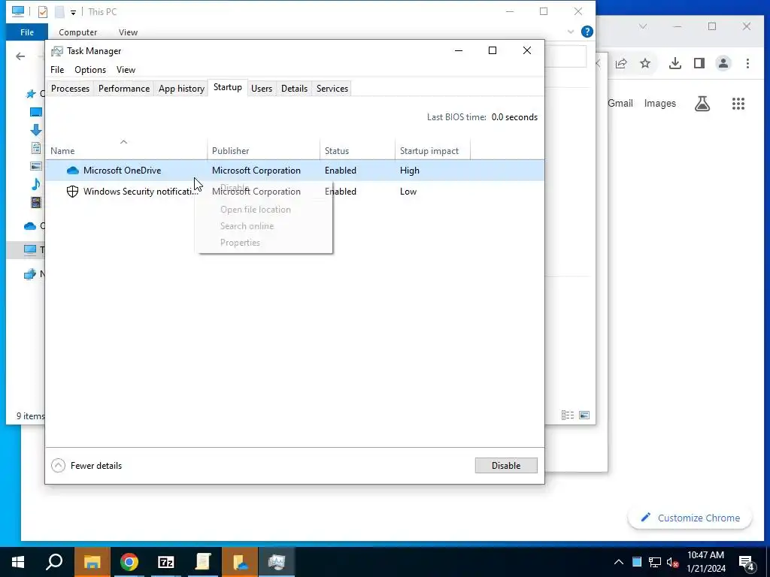The width and height of the screenshot is (770, 577).
Task: Expand the Explorer ribbon chevron
Action: click(571, 32)
